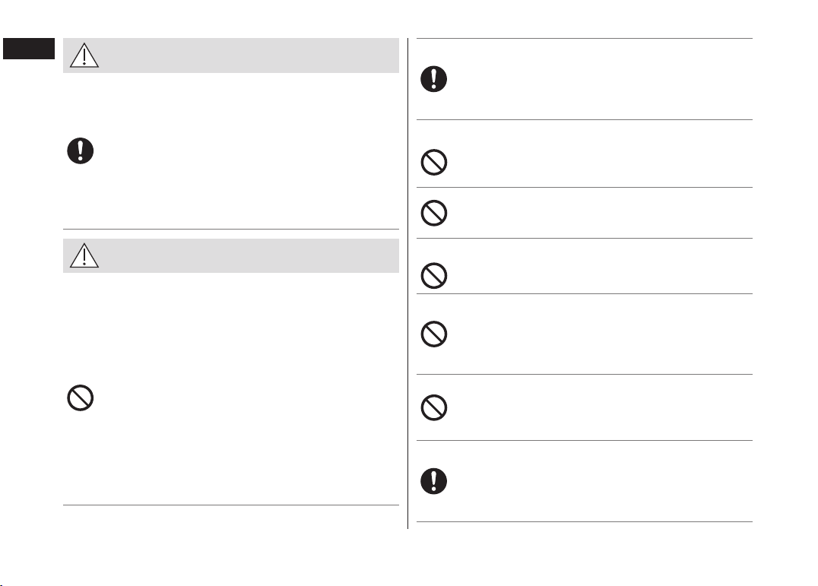Click the bottom horizontal rule of the right column

point(585,521)
